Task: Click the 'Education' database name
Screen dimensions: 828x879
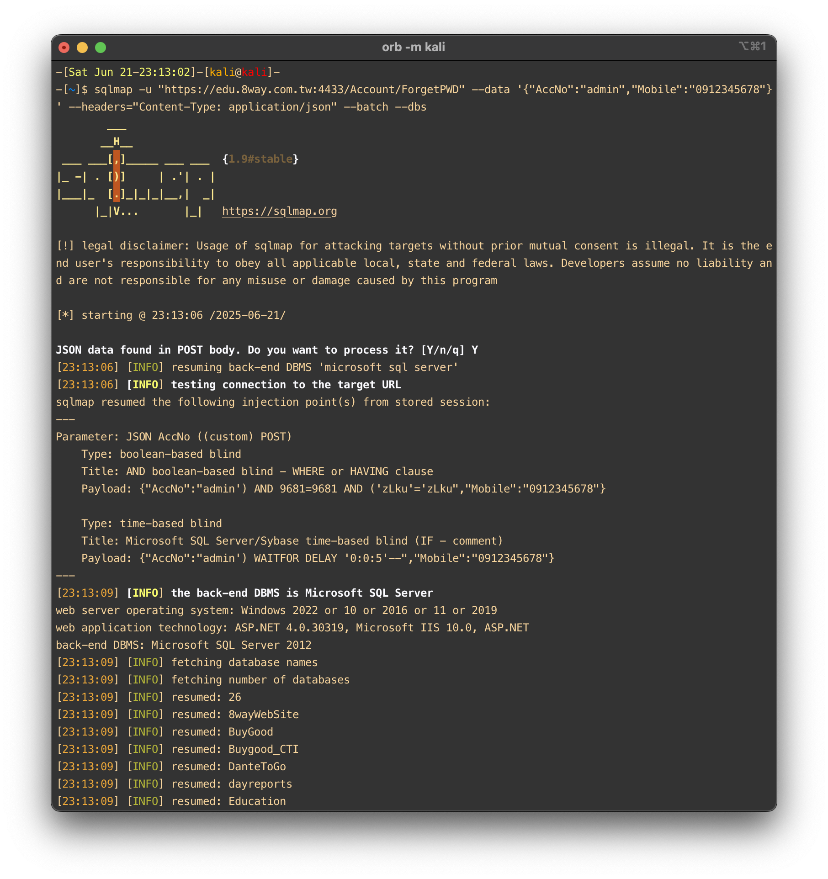Action: (257, 801)
